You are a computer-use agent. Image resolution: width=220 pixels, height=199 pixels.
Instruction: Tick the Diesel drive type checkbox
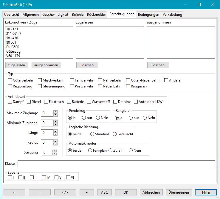(x=29, y=102)
